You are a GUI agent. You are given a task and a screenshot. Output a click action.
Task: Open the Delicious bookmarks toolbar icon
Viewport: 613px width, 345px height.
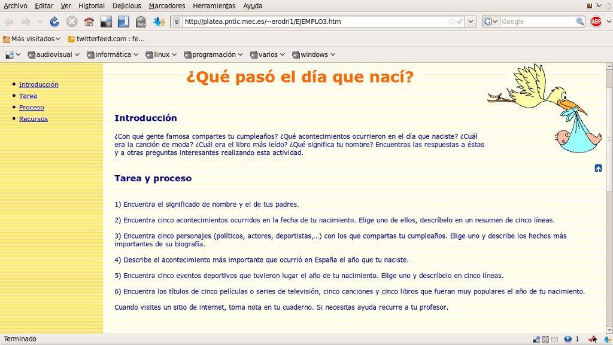coord(106,22)
